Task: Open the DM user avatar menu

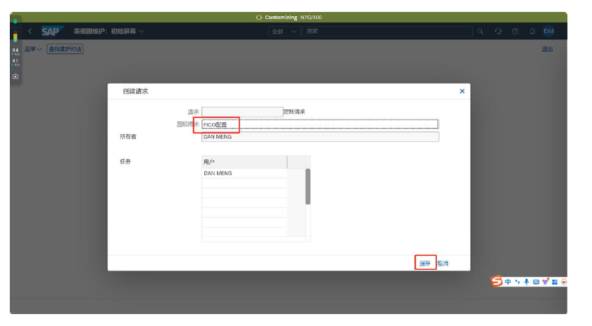Action: pyautogui.click(x=548, y=31)
